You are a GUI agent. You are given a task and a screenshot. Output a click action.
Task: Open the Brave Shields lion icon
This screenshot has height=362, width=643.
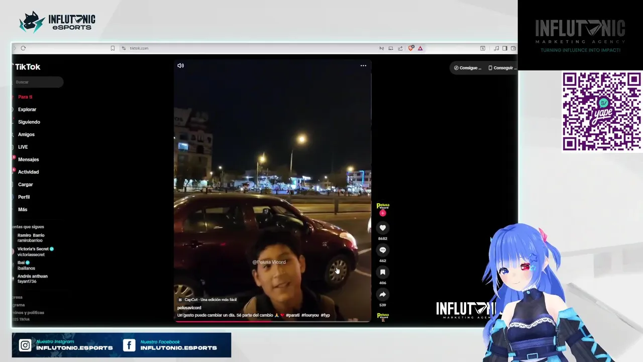(411, 48)
